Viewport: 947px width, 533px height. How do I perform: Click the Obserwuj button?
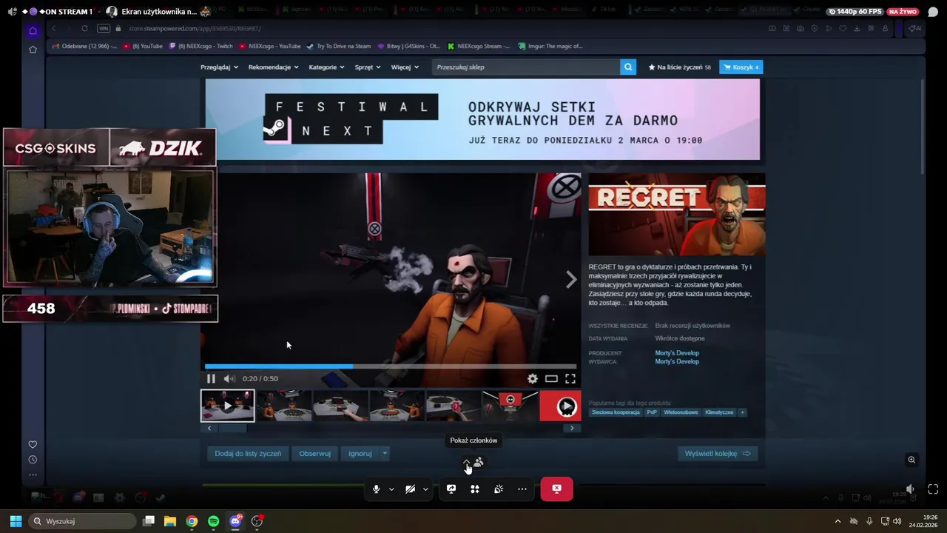click(x=315, y=453)
